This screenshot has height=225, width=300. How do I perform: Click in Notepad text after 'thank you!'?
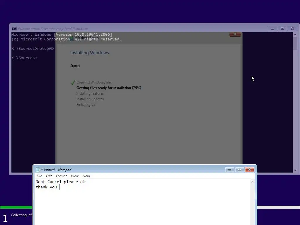tap(60, 187)
